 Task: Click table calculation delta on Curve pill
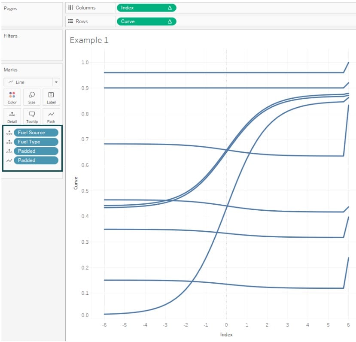pos(170,21)
